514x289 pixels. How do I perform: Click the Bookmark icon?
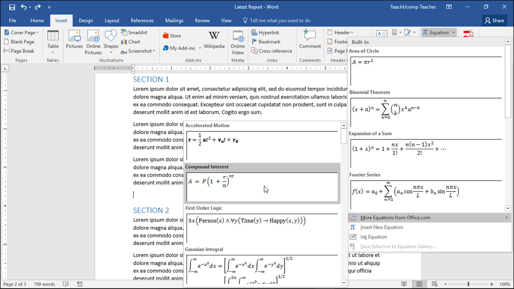(x=267, y=41)
